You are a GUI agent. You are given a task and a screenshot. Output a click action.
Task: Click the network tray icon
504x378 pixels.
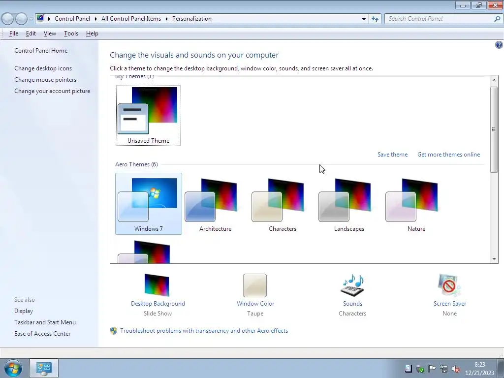click(x=444, y=369)
